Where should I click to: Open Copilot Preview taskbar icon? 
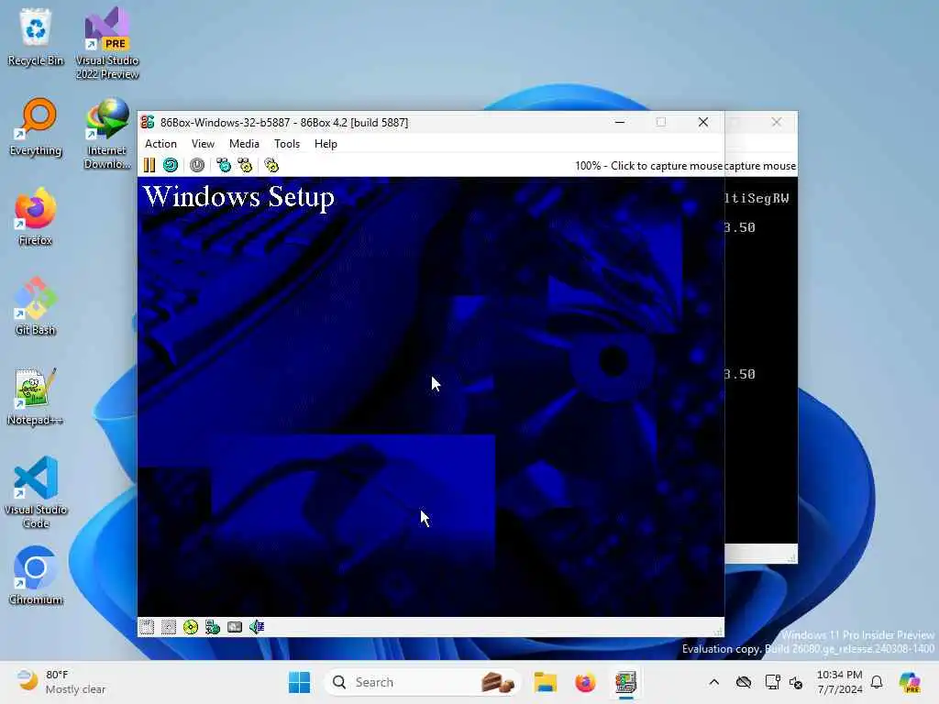910,682
